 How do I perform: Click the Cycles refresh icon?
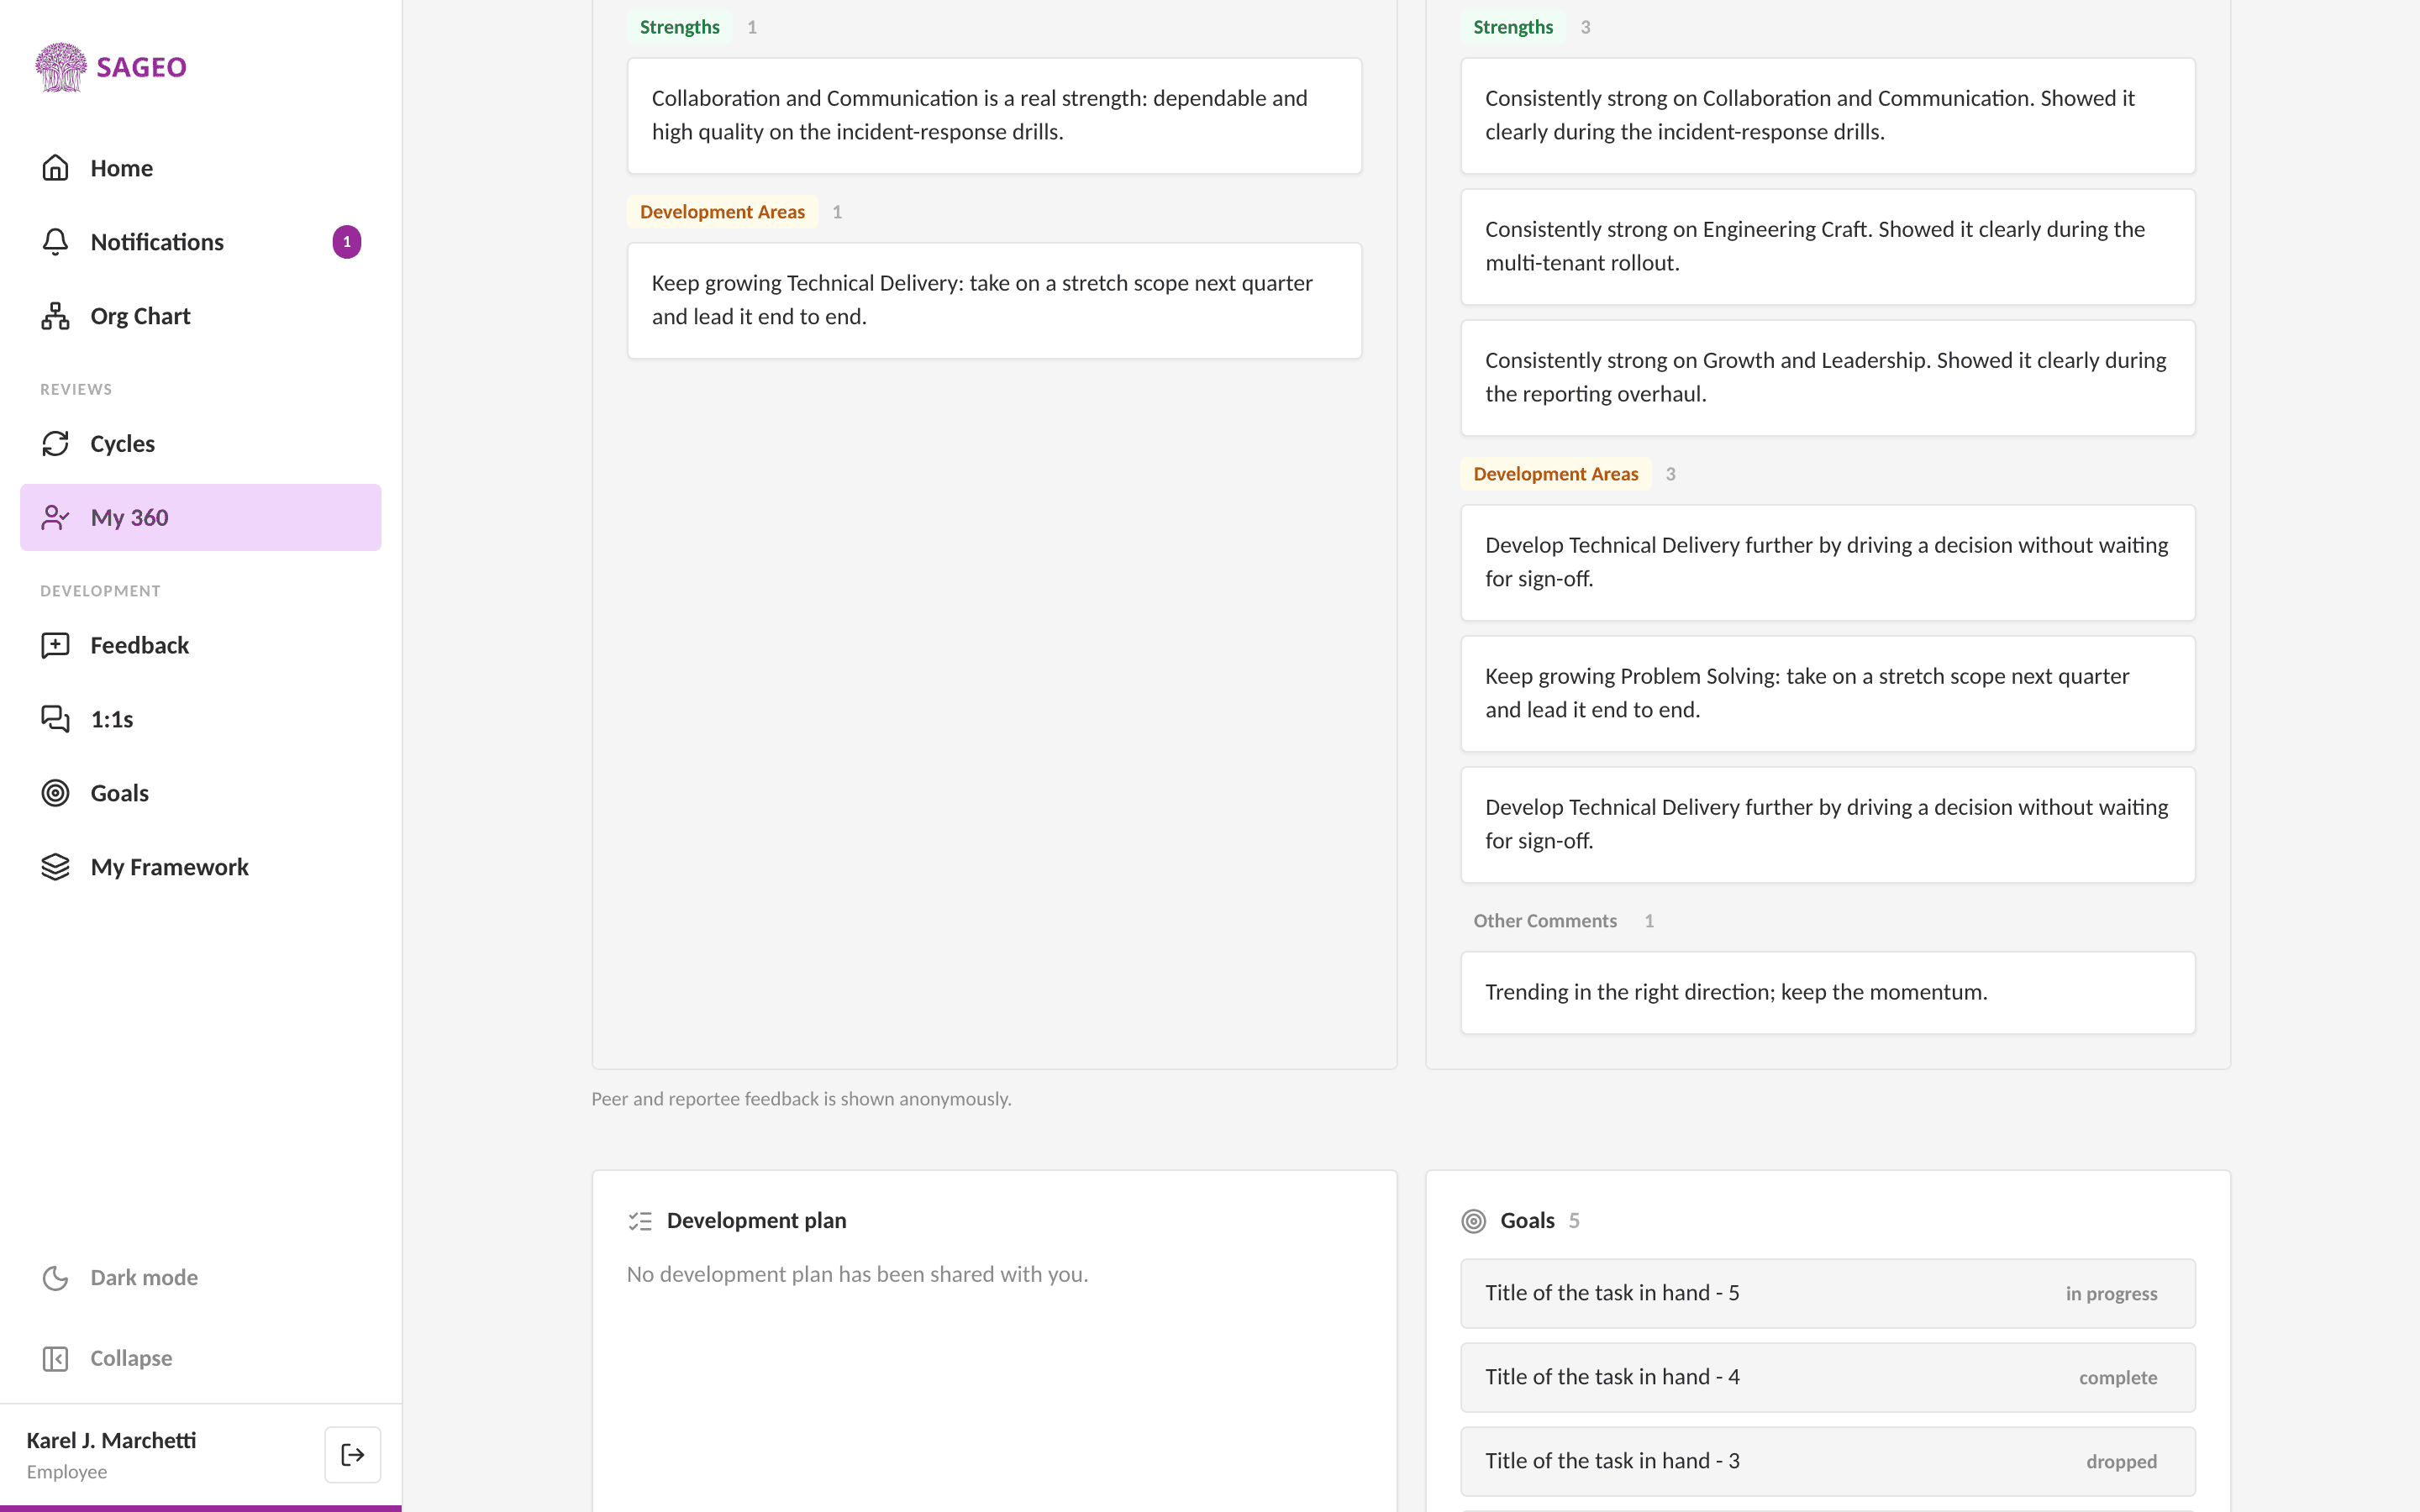55,443
